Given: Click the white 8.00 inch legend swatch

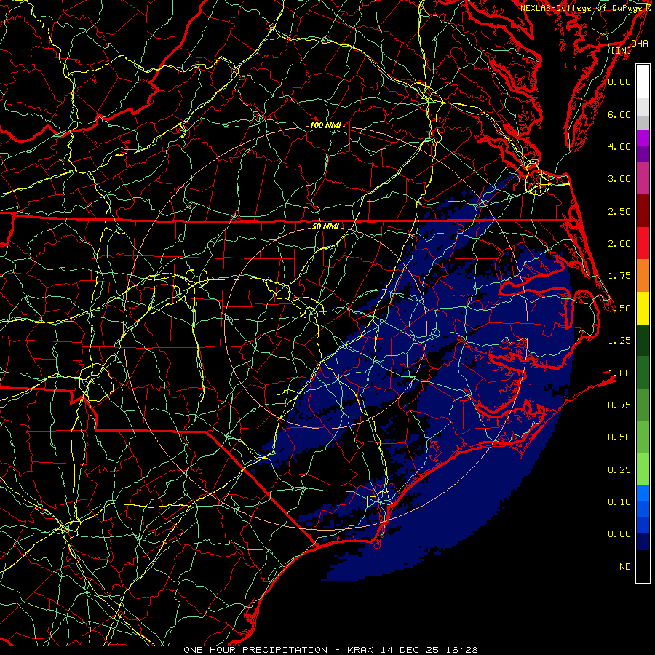Looking at the screenshot, I should coord(643,82).
